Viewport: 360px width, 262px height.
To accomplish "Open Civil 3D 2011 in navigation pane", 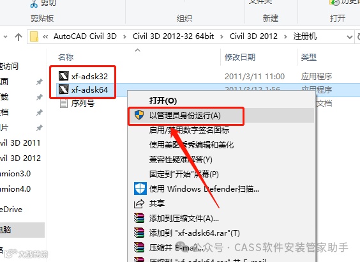I will pyautogui.click(x=20, y=143).
